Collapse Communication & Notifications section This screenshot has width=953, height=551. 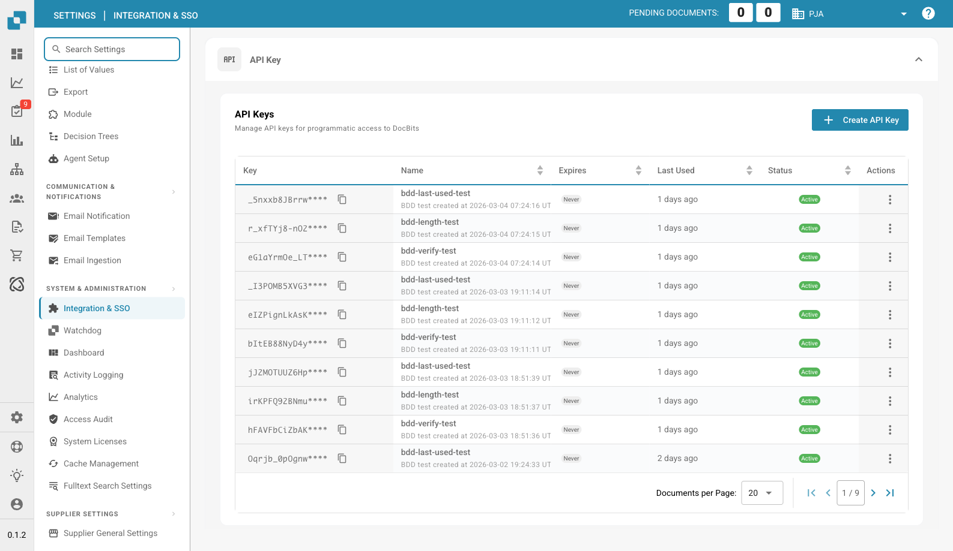click(174, 192)
